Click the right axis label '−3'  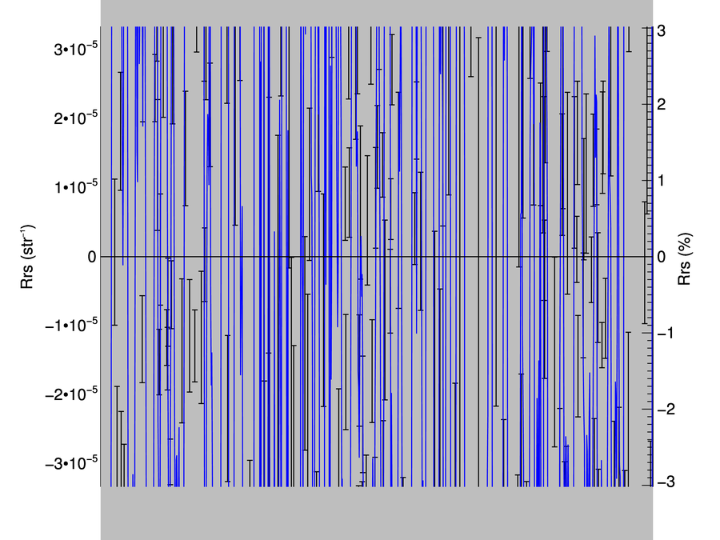tap(666, 482)
